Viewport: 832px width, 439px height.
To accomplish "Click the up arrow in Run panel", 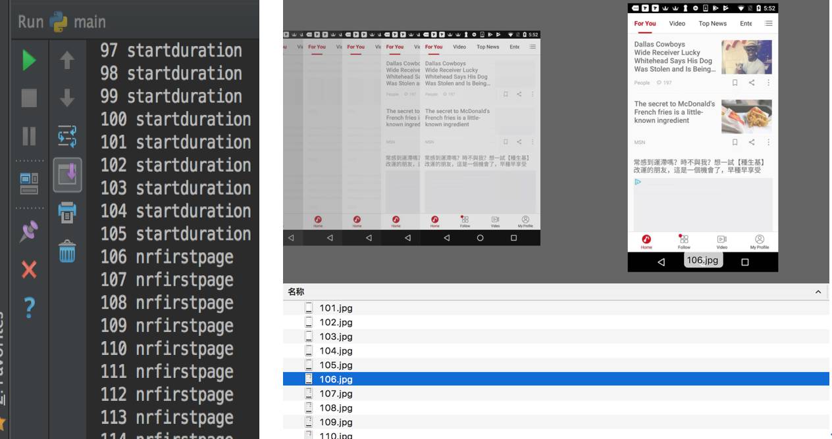I will pos(67,60).
